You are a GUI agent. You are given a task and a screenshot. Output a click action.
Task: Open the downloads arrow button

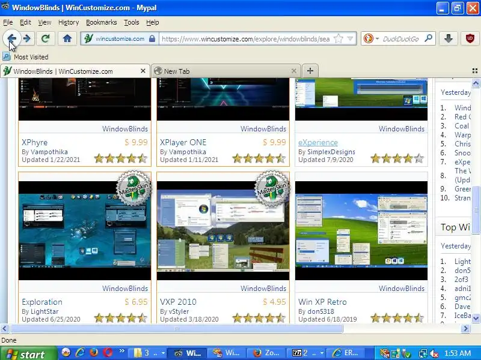(449, 38)
